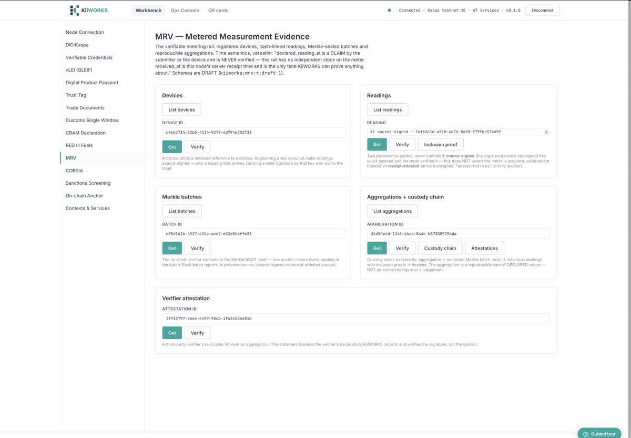The image size is (631, 438).
Task: Click the List readings button
Action: point(388,109)
